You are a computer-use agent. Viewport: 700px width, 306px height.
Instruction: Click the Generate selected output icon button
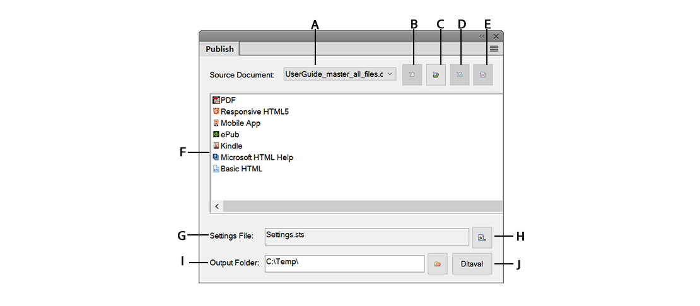pos(411,74)
